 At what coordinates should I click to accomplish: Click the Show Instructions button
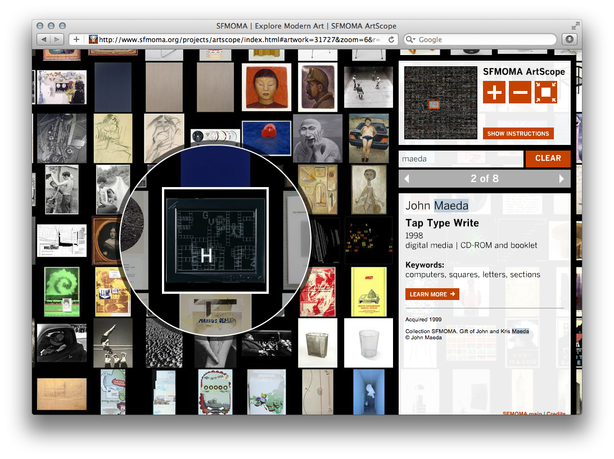click(518, 133)
